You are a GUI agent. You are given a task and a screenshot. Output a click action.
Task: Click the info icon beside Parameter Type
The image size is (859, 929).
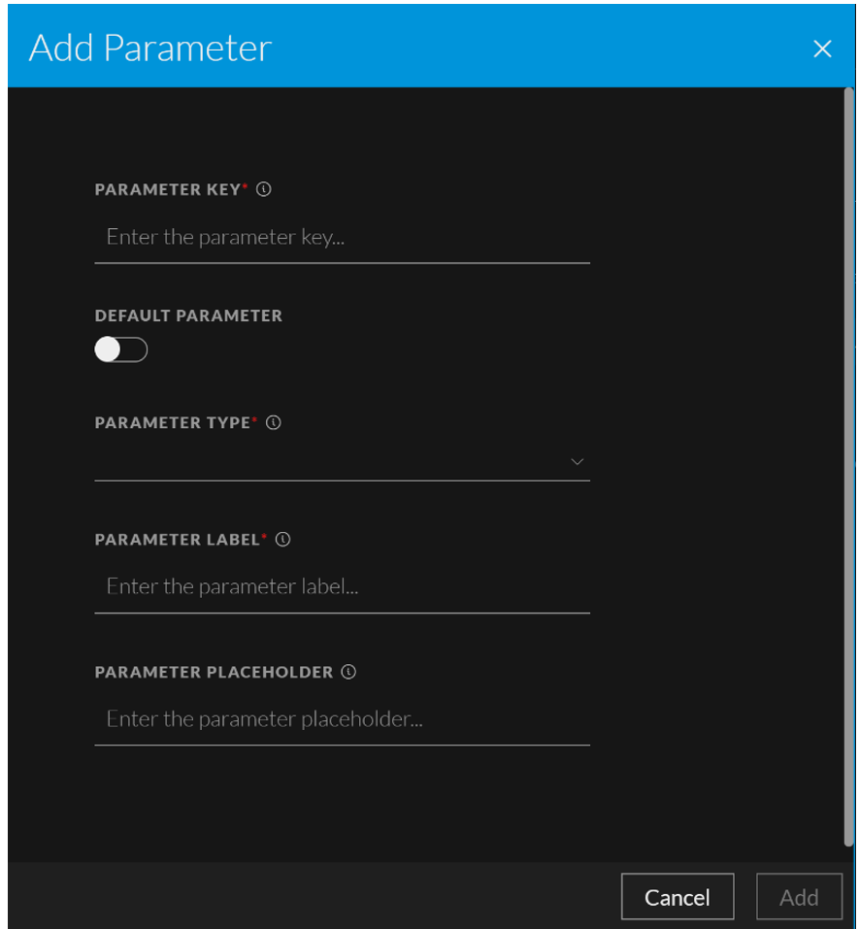coord(274,423)
